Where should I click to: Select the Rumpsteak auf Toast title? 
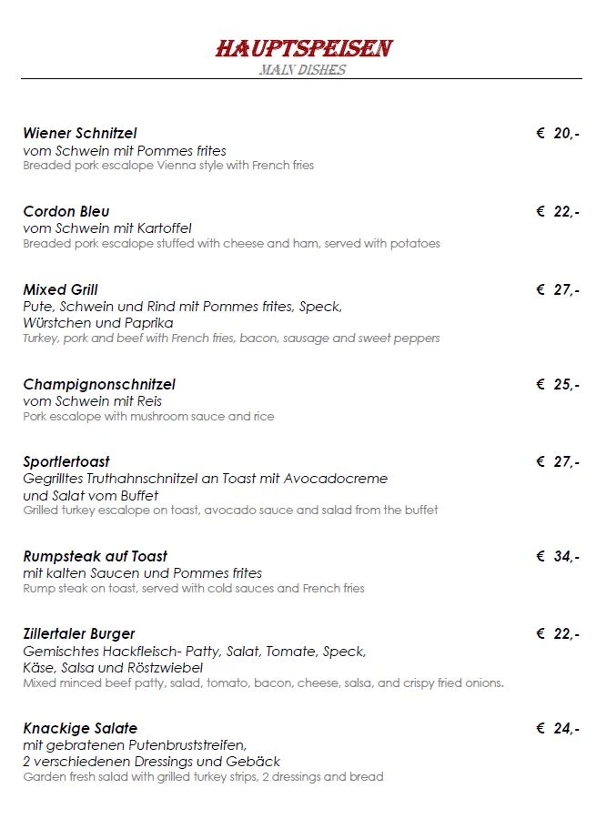point(95,556)
